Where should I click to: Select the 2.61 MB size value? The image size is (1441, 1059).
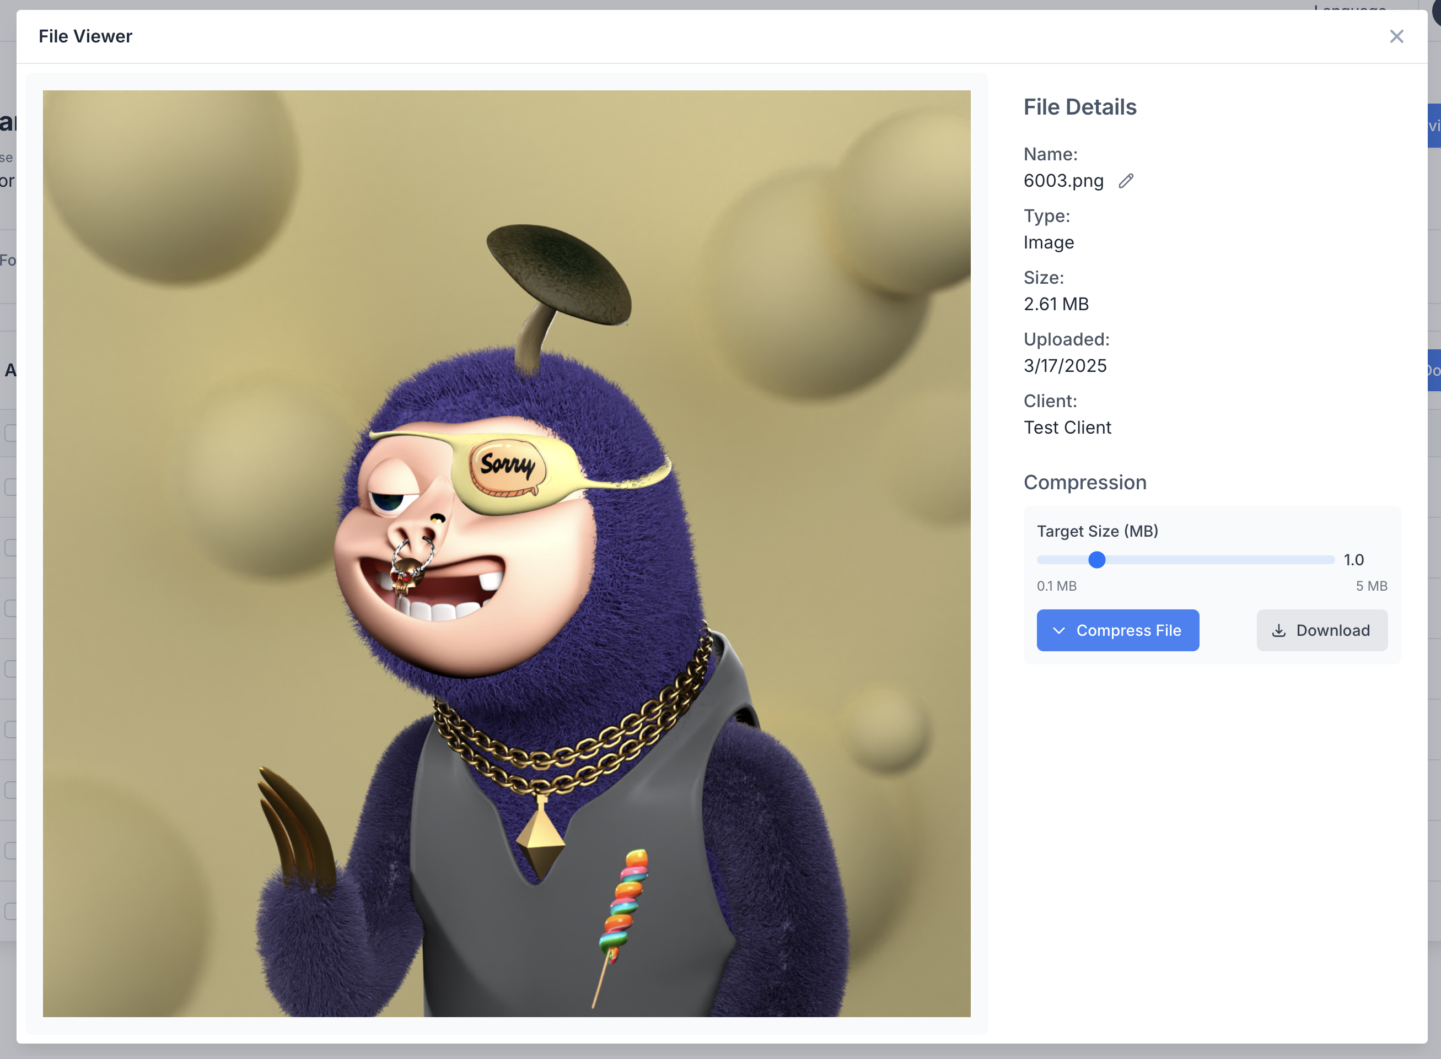coord(1056,304)
